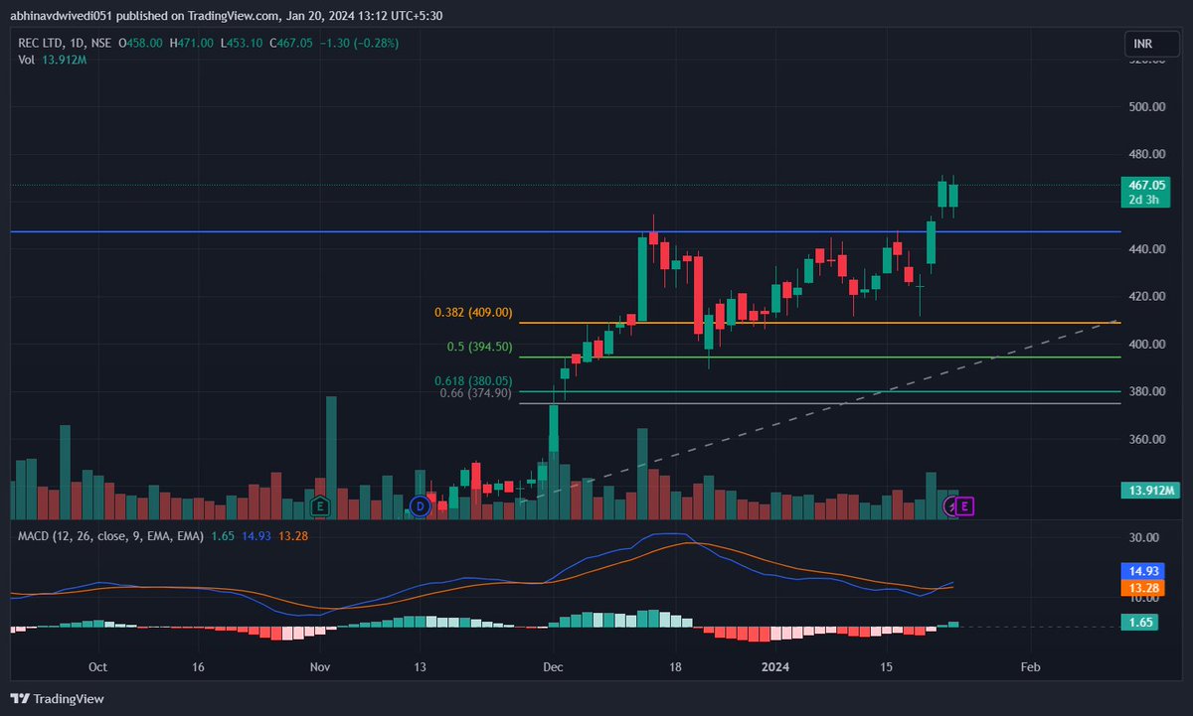This screenshot has width=1193, height=716.
Task: Click the 13.912M volume axis label
Action: coord(1151,491)
